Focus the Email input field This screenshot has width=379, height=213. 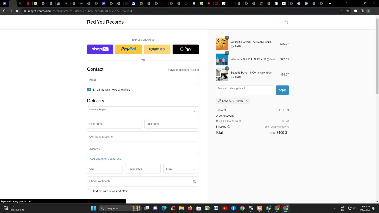(x=143, y=80)
